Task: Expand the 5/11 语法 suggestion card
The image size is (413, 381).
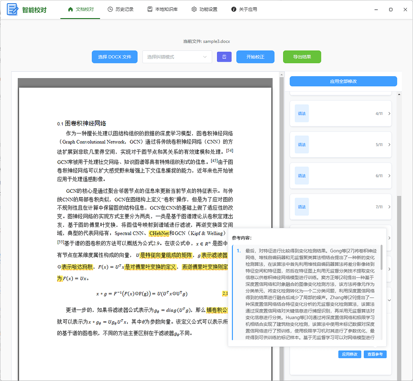Action: tap(340, 145)
